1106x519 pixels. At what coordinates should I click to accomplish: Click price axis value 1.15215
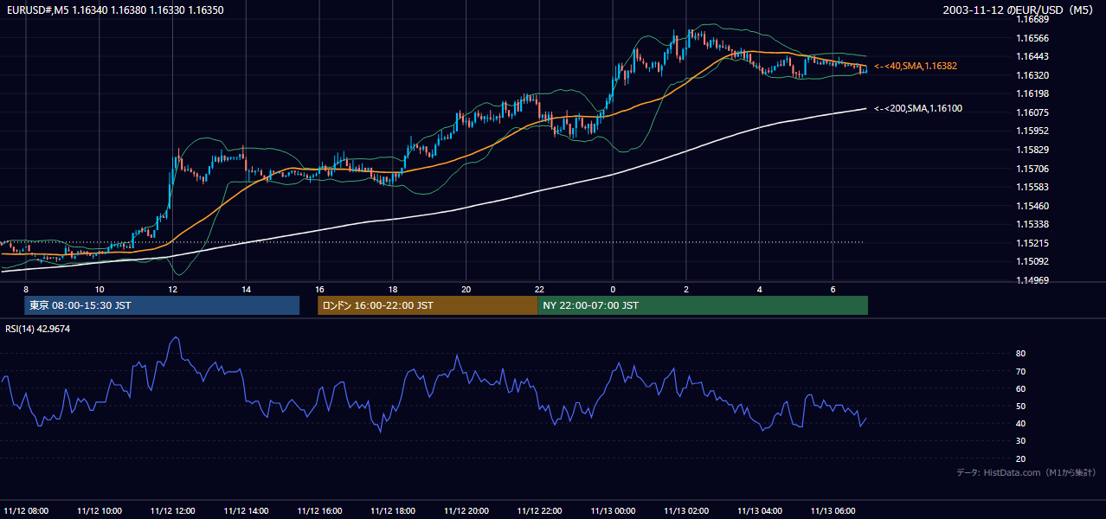pyautogui.click(x=1032, y=243)
